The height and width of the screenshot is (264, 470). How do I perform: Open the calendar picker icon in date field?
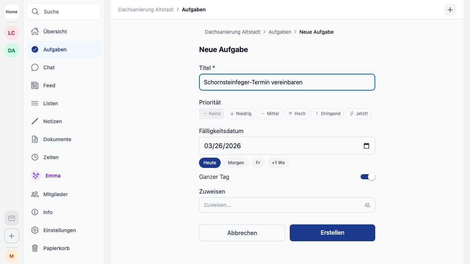[366, 146]
